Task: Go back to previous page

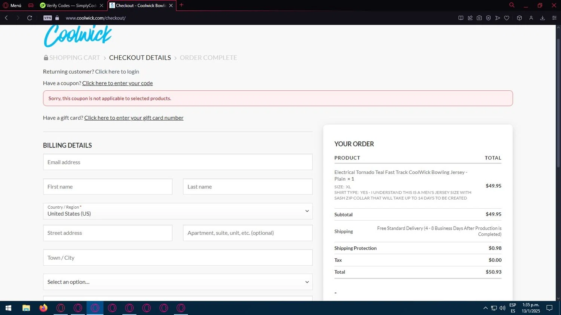Action: click(6, 18)
